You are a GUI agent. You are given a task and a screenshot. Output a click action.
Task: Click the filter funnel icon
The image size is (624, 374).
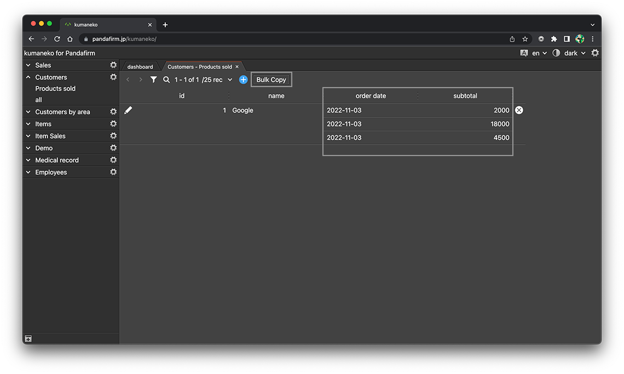click(154, 80)
